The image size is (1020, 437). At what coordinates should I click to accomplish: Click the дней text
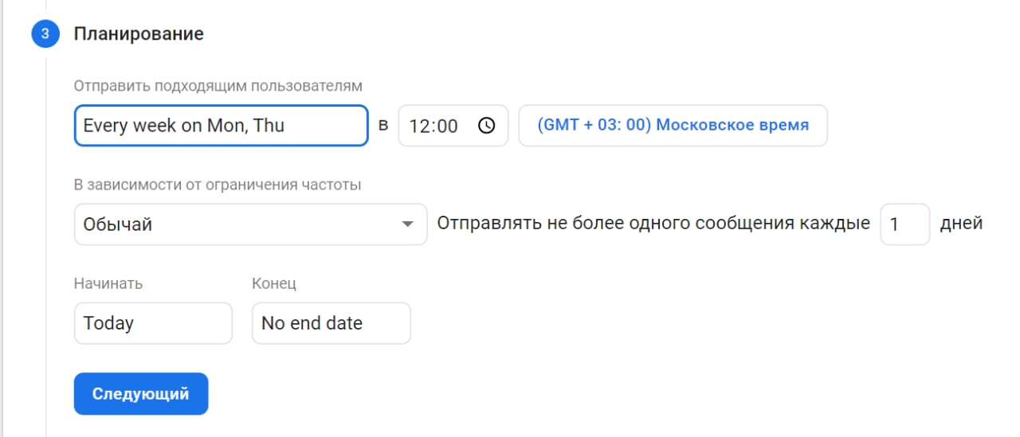tap(961, 224)
